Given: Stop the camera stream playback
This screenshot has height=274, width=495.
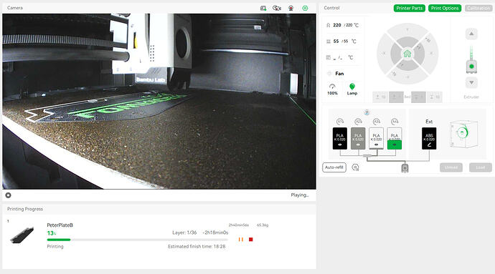Looking at the screenshot, I should 8,195.
